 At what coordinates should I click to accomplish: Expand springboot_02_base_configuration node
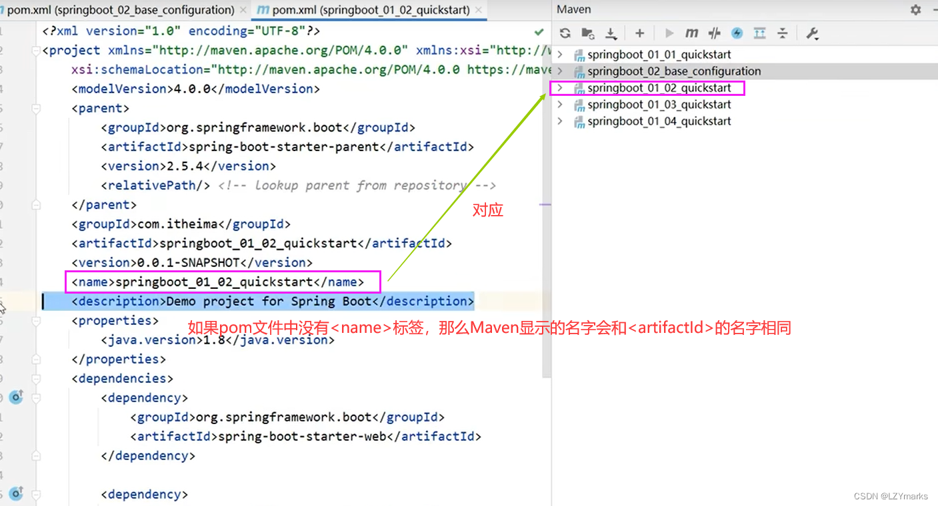click(x=560, y=71)
